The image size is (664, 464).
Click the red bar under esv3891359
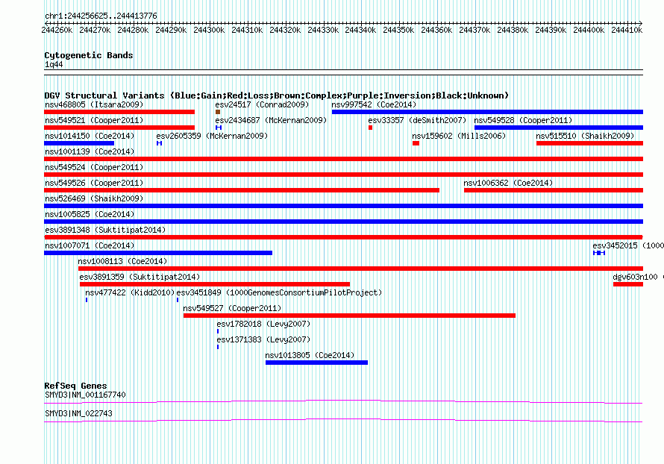point(215,284)
